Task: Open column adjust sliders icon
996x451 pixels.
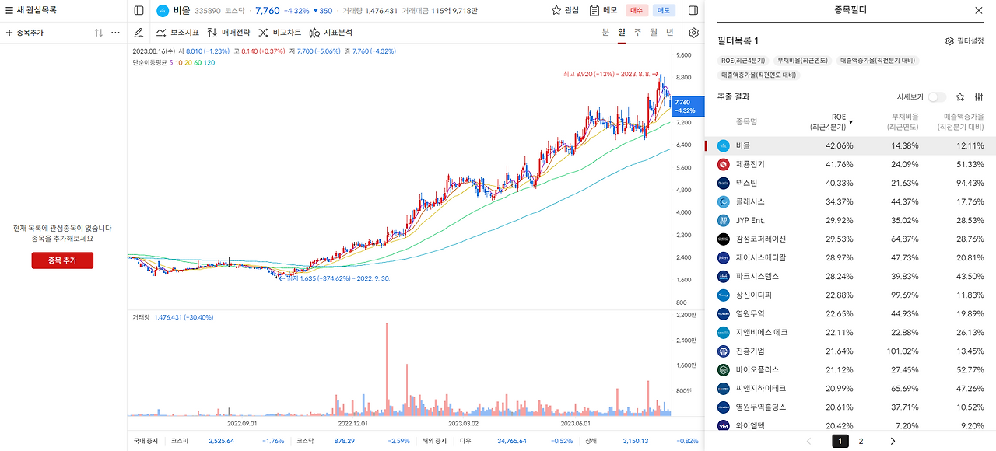Action: [x=979, y=97]
